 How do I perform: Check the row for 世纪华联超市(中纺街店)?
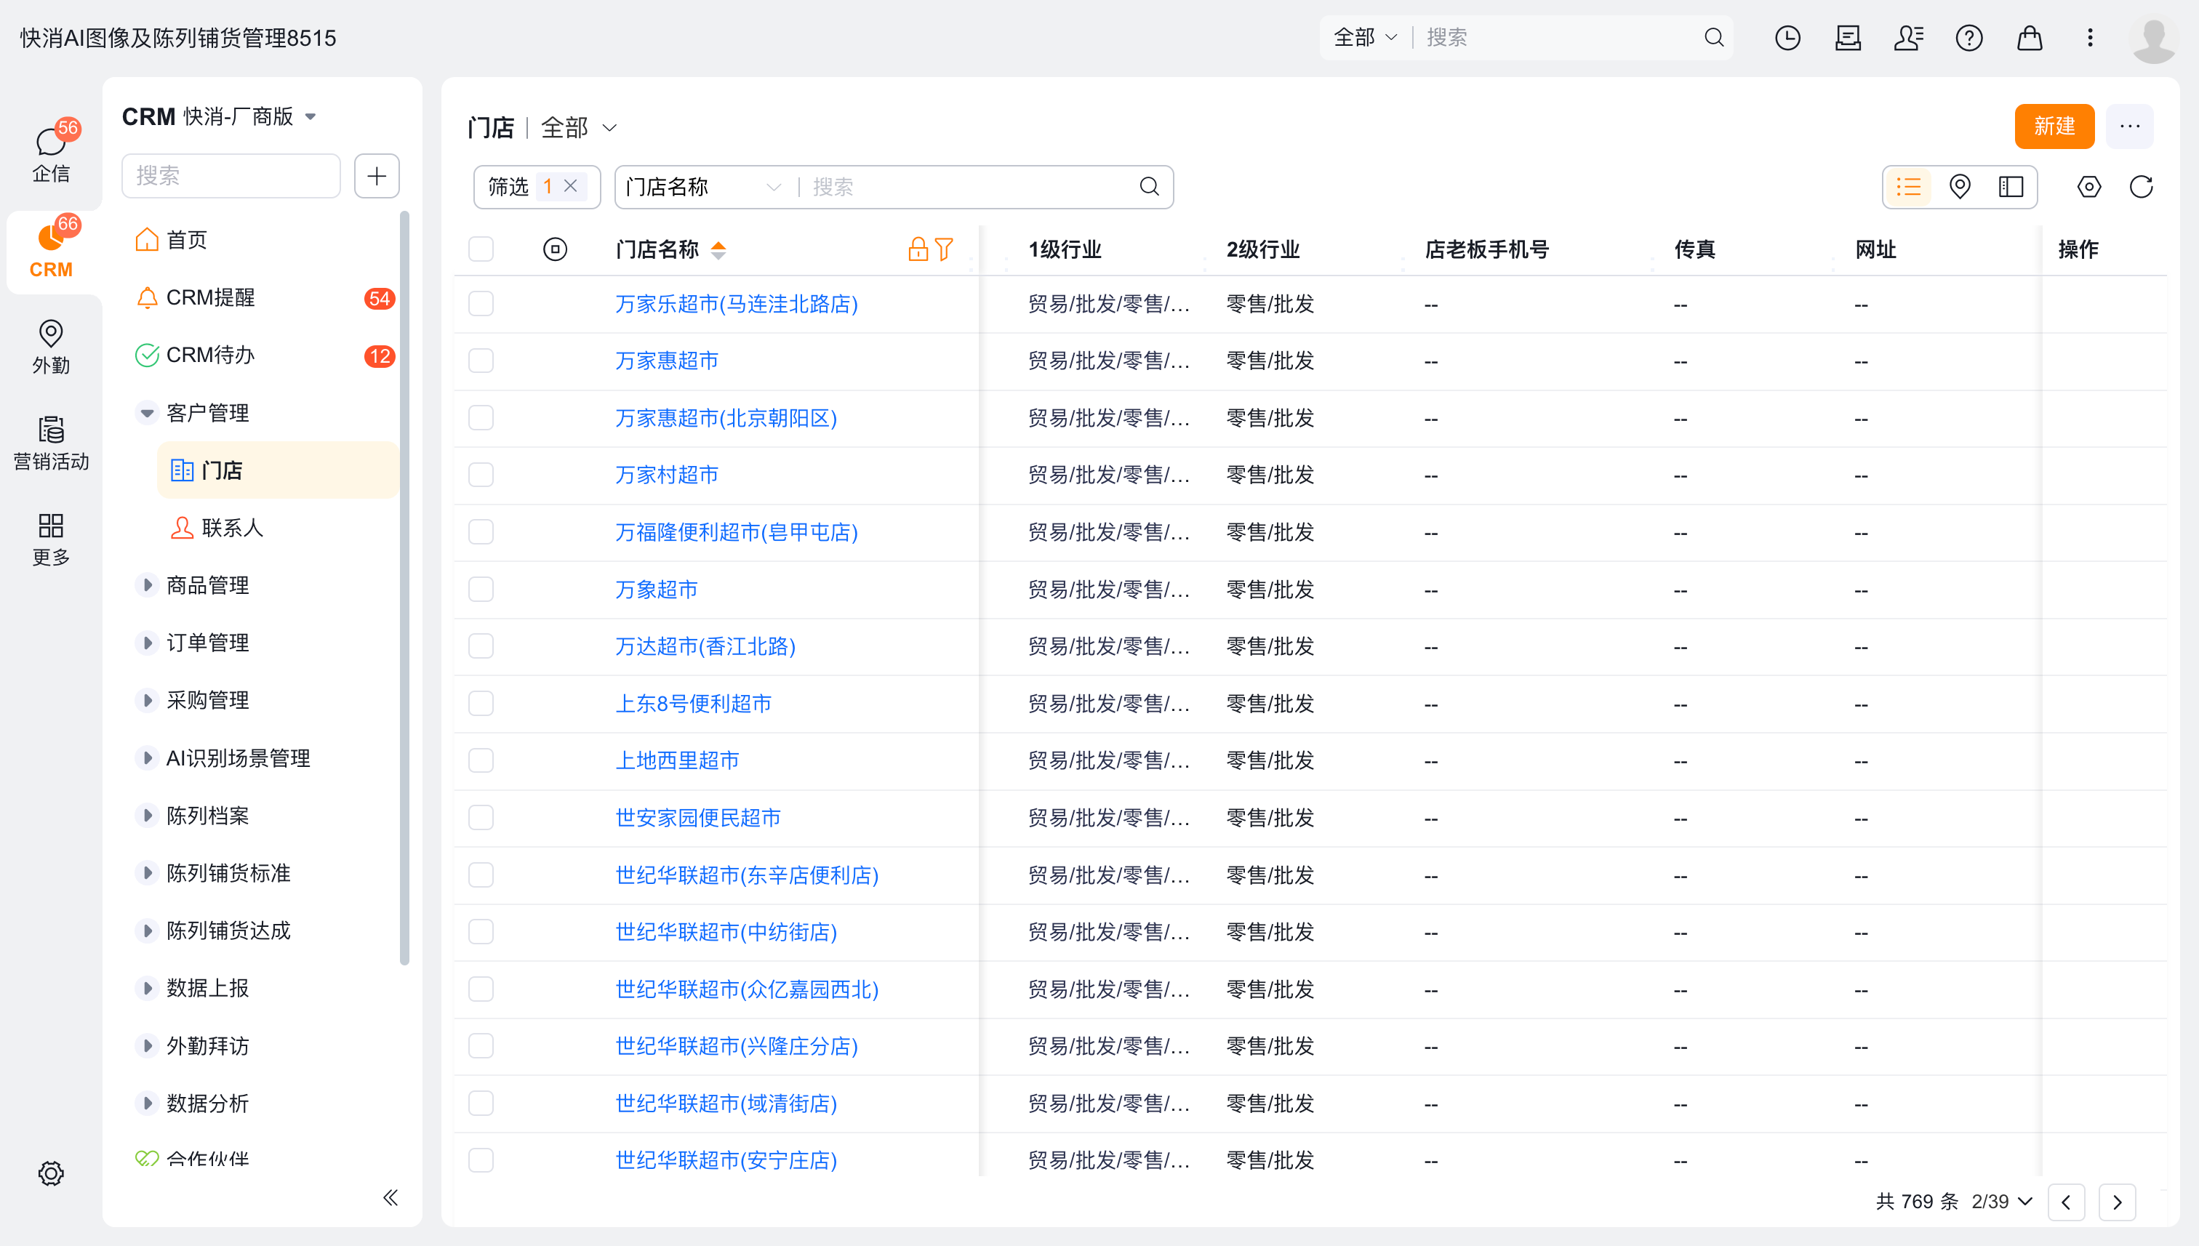pyautogui.click(x=481, y=931)
